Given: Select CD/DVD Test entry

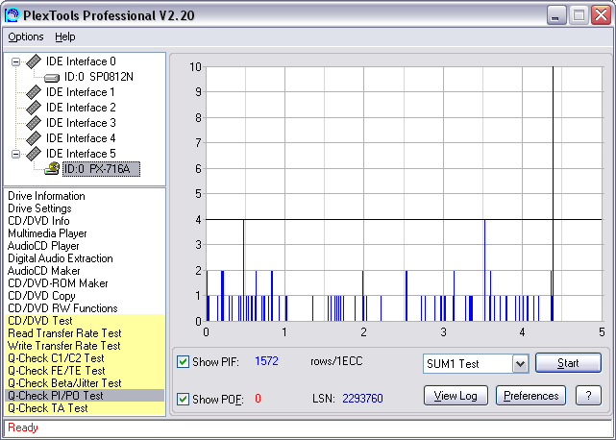Looking at the screenshot, I should [85, 321].
